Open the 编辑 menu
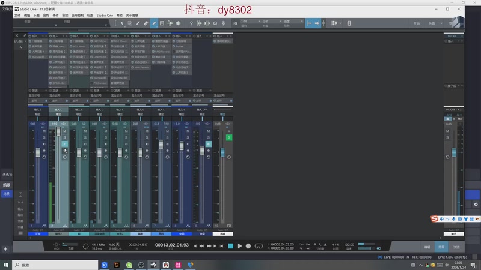This screenshot has height=270, width=481. pyautogui.click(x=27, y=16)
